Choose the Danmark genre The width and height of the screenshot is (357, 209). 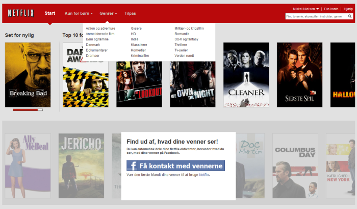pos(93,45)
